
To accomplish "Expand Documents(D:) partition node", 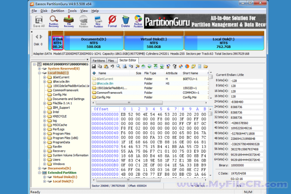I will 39,168.
